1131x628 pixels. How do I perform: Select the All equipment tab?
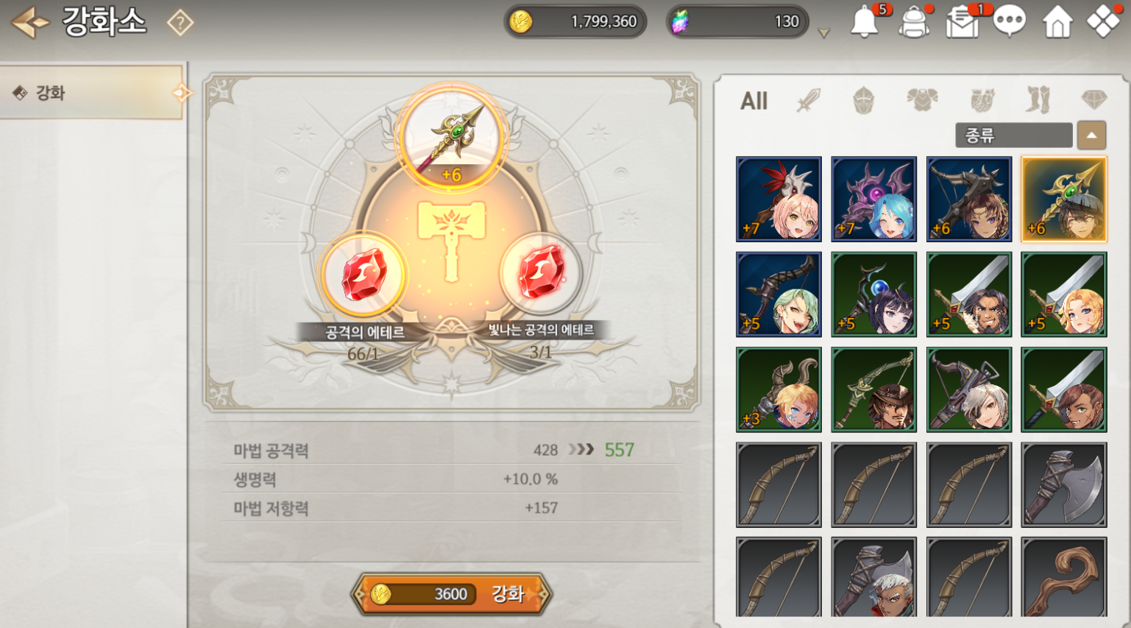(x=754, y=101)
